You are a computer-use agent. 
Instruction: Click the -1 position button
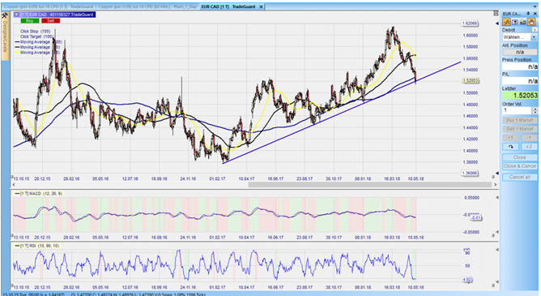click(x=529, y=138)
